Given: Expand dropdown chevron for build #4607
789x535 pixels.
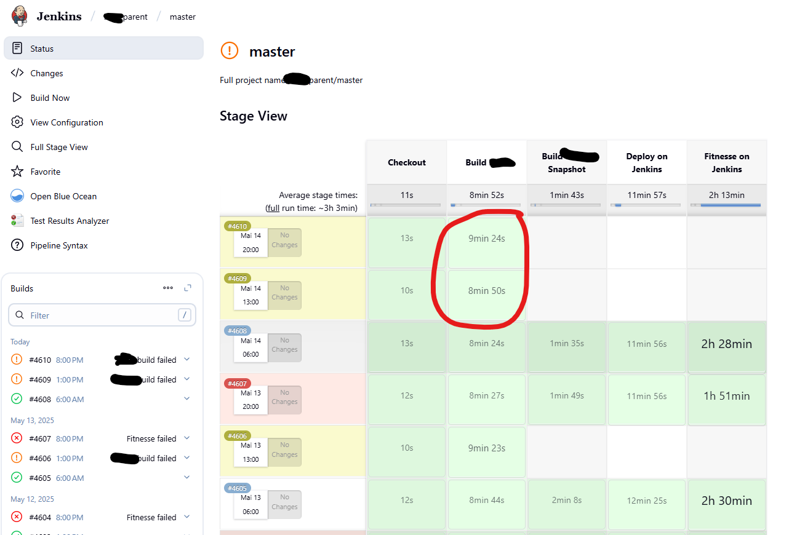Looking at the screenshot, I should (187, 438).
